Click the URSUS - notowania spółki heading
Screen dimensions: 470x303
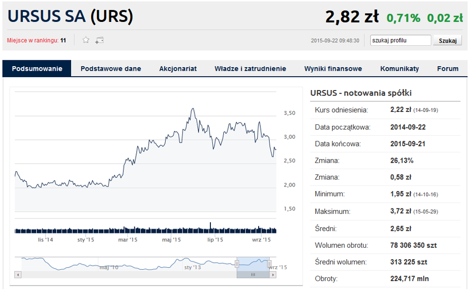[361, 93]
